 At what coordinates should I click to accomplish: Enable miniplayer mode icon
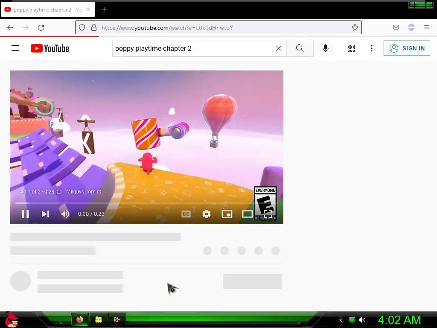click(x=227, y=214)
